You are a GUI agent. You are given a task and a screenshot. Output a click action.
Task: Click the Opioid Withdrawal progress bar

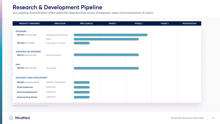pyautogui.click(x=106, y=55)
